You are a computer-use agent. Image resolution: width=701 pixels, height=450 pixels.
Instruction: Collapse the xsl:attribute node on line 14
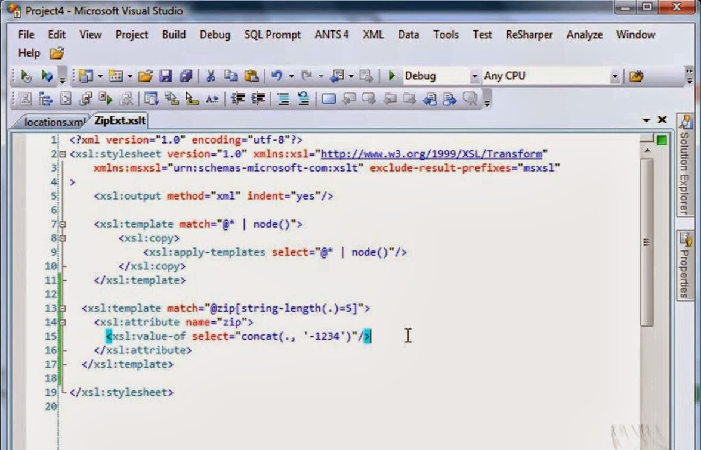63,322
